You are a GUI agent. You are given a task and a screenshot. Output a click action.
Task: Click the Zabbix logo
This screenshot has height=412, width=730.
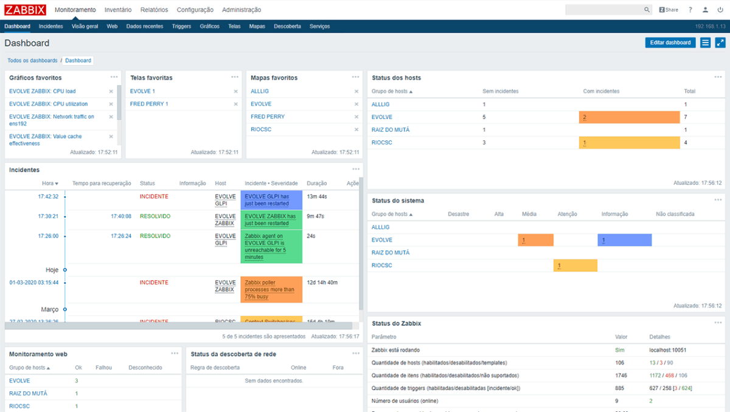(24, 10)
